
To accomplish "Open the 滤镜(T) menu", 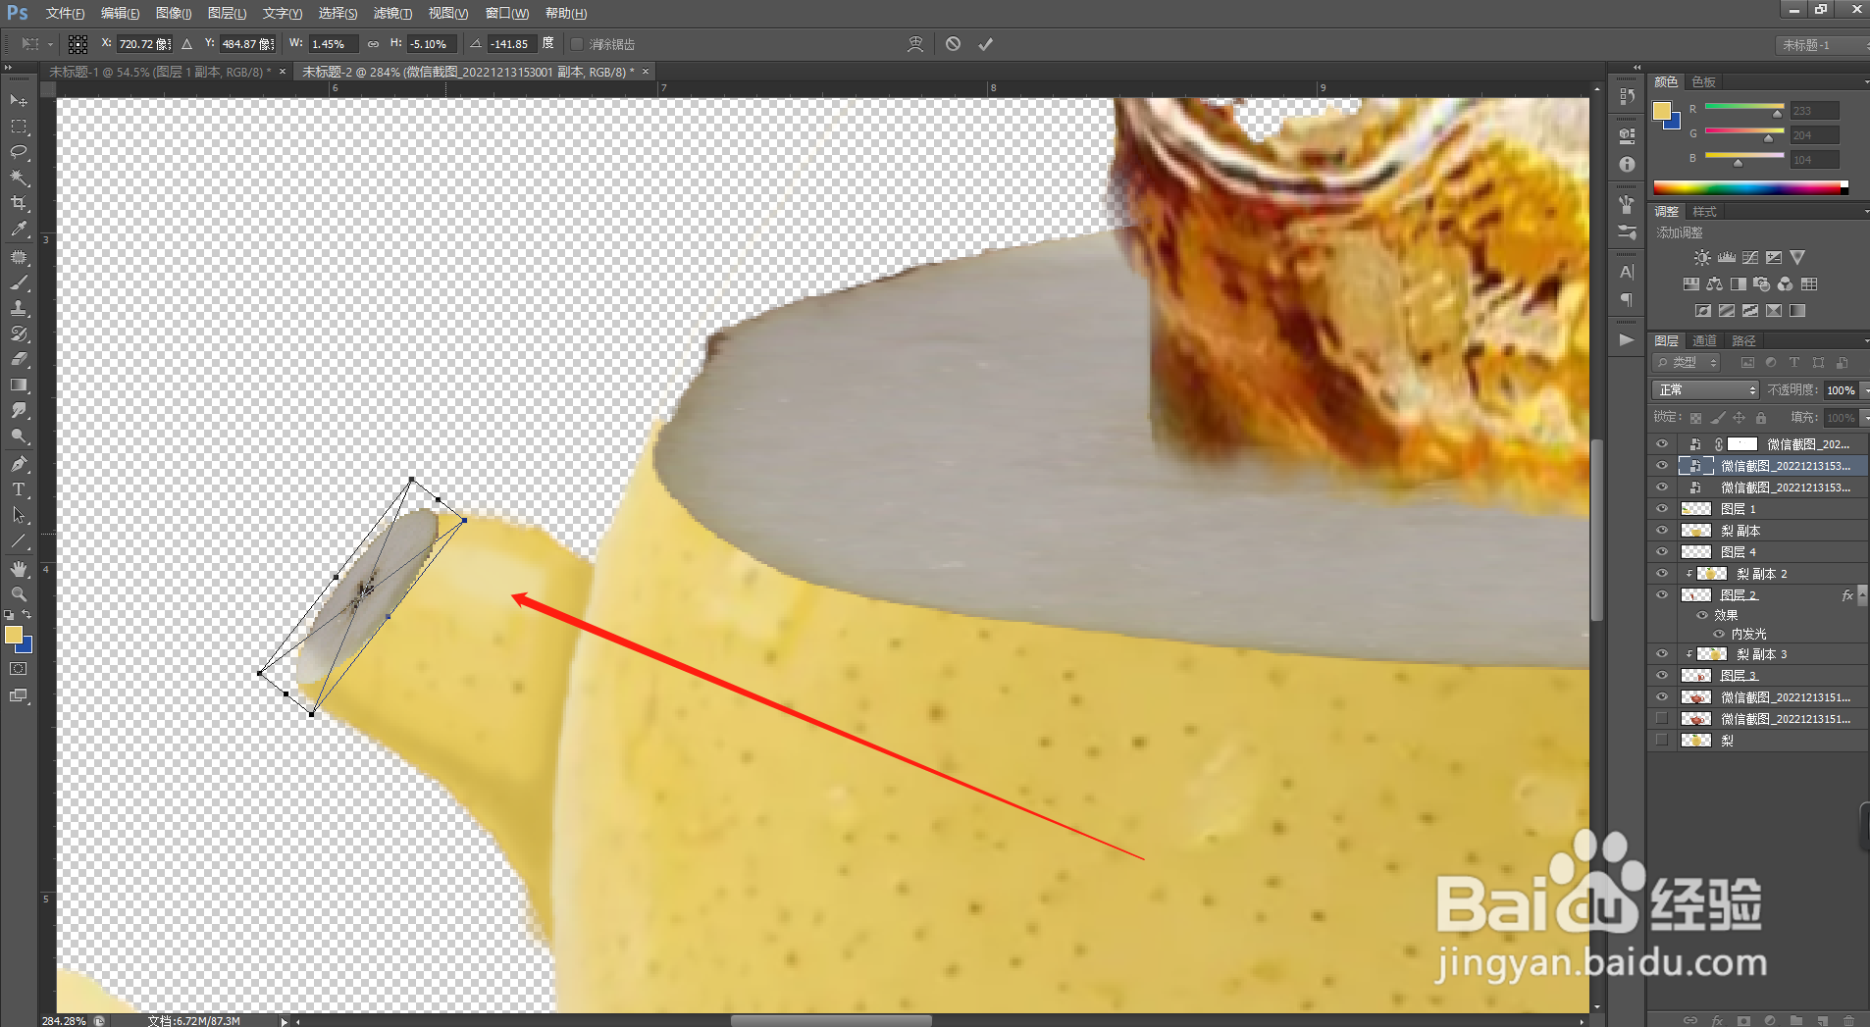I will (392, 13).
